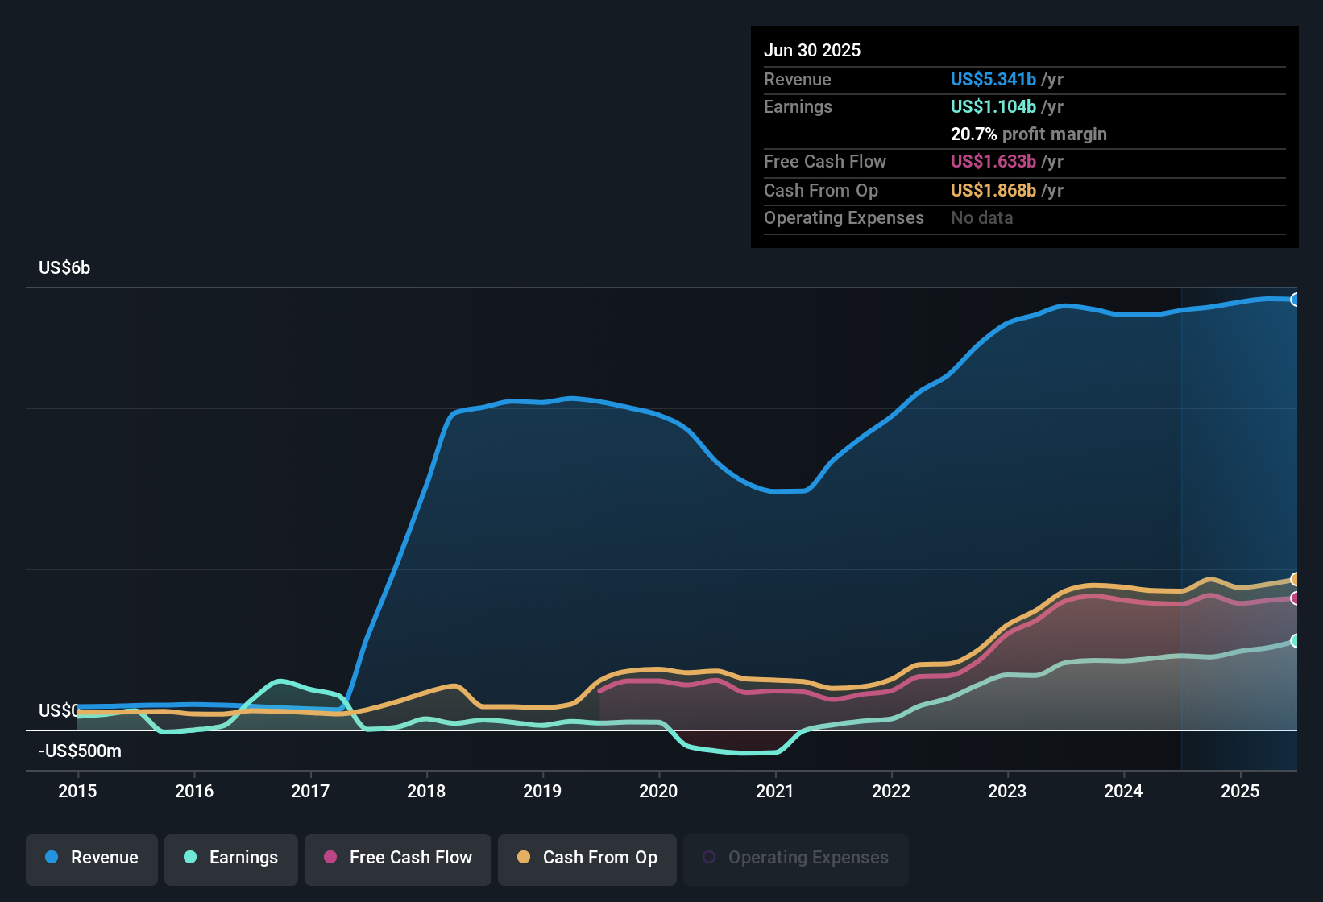
Task: Toggle the Revenue series in the legend
Action: coord(92,859)
